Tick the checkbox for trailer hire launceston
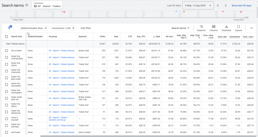 click(x=6, y=85)
